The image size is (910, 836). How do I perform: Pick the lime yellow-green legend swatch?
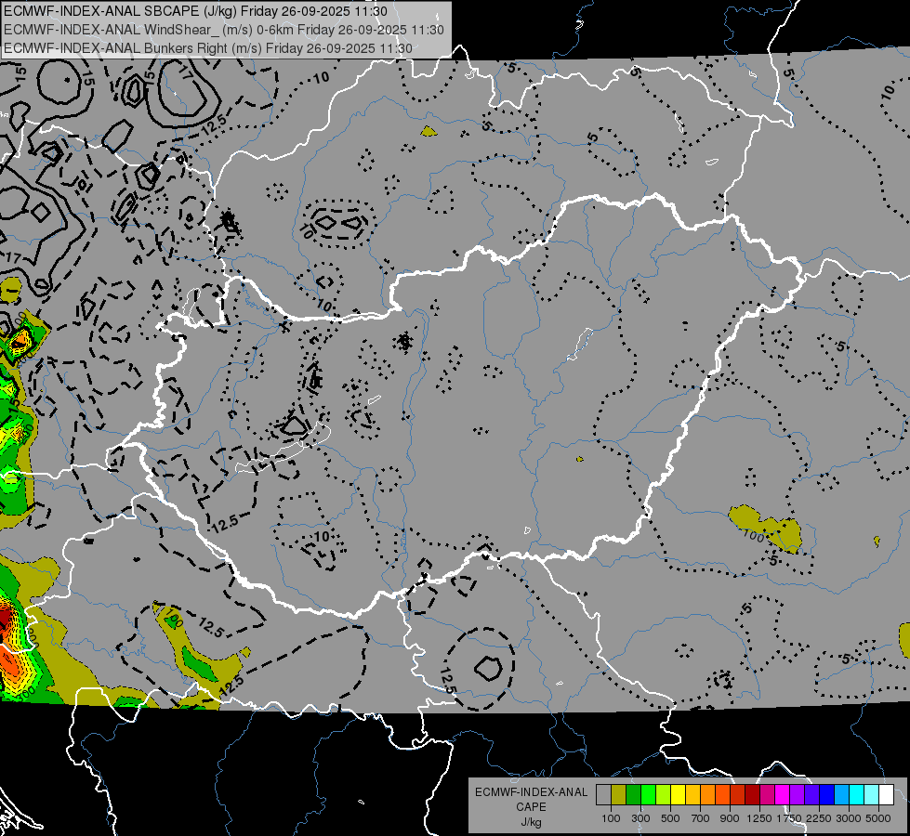[664, 795]
